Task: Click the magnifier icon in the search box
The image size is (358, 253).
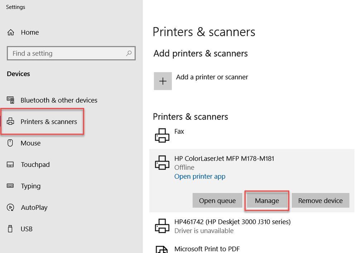Action: pos(129,53)
